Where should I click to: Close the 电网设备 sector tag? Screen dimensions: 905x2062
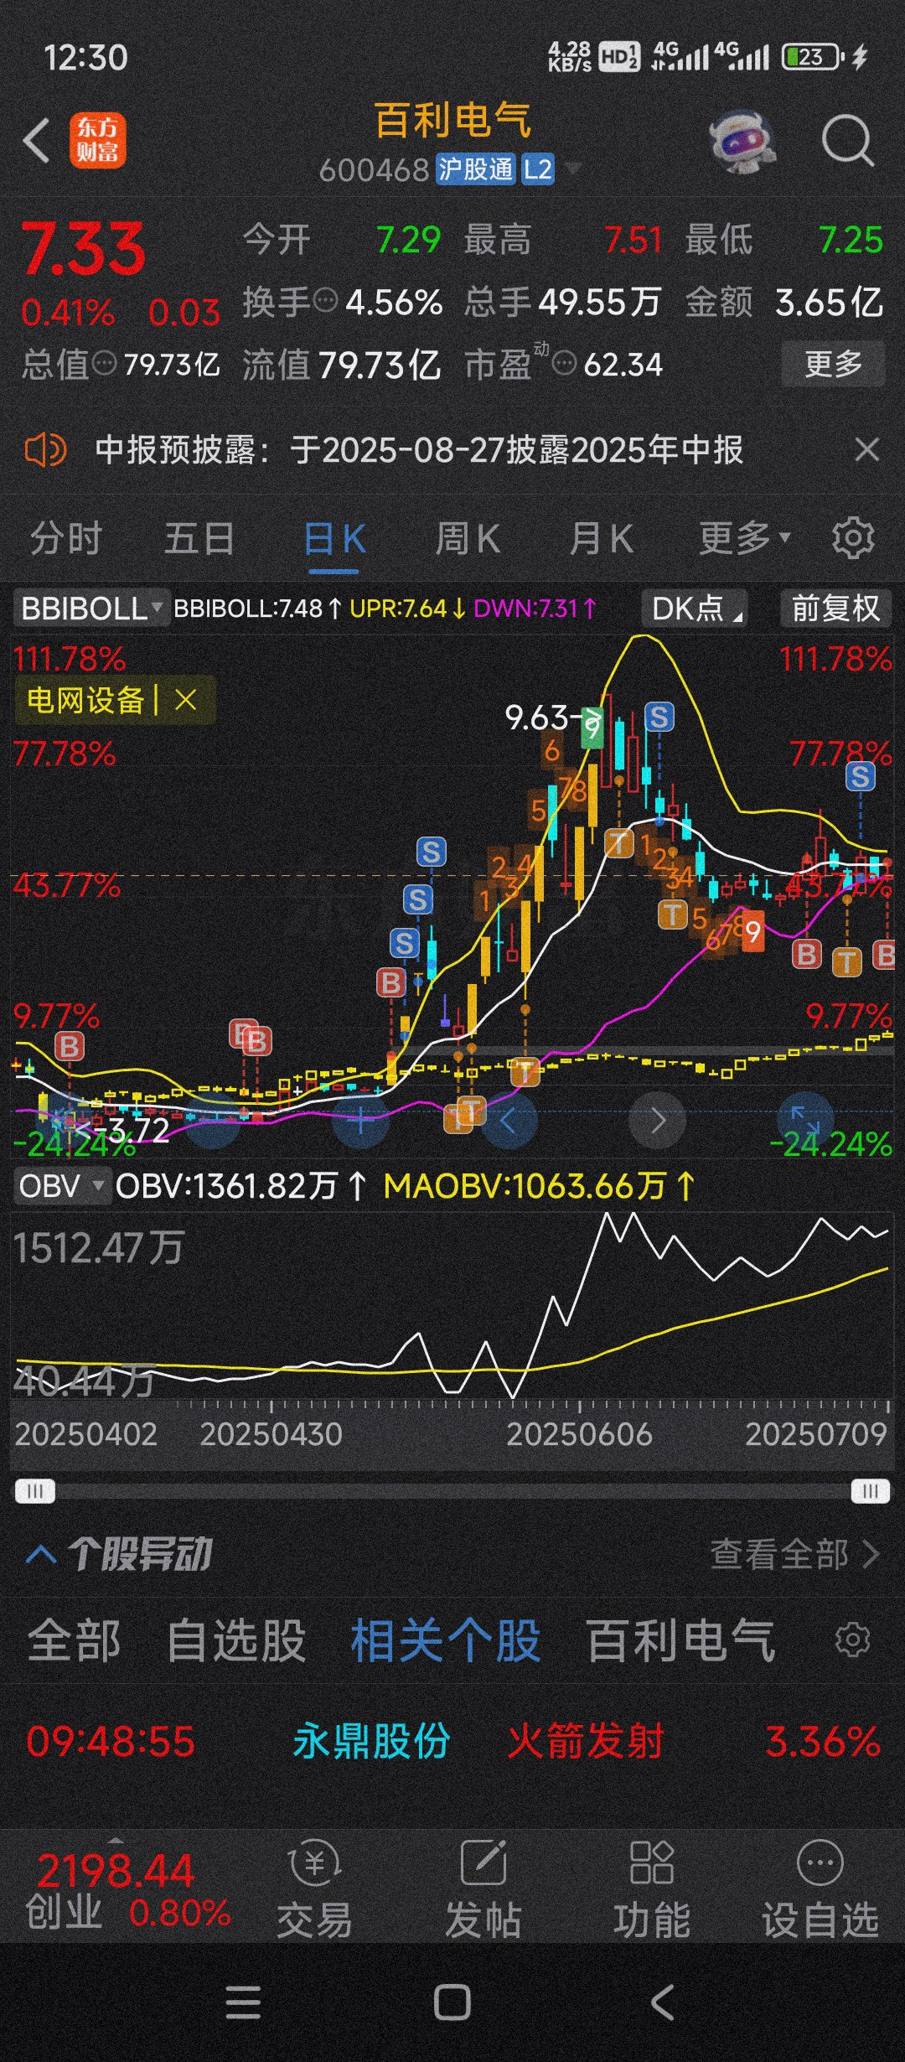[x=186, y=700]
